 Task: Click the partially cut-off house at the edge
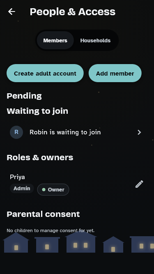(142, 244)
